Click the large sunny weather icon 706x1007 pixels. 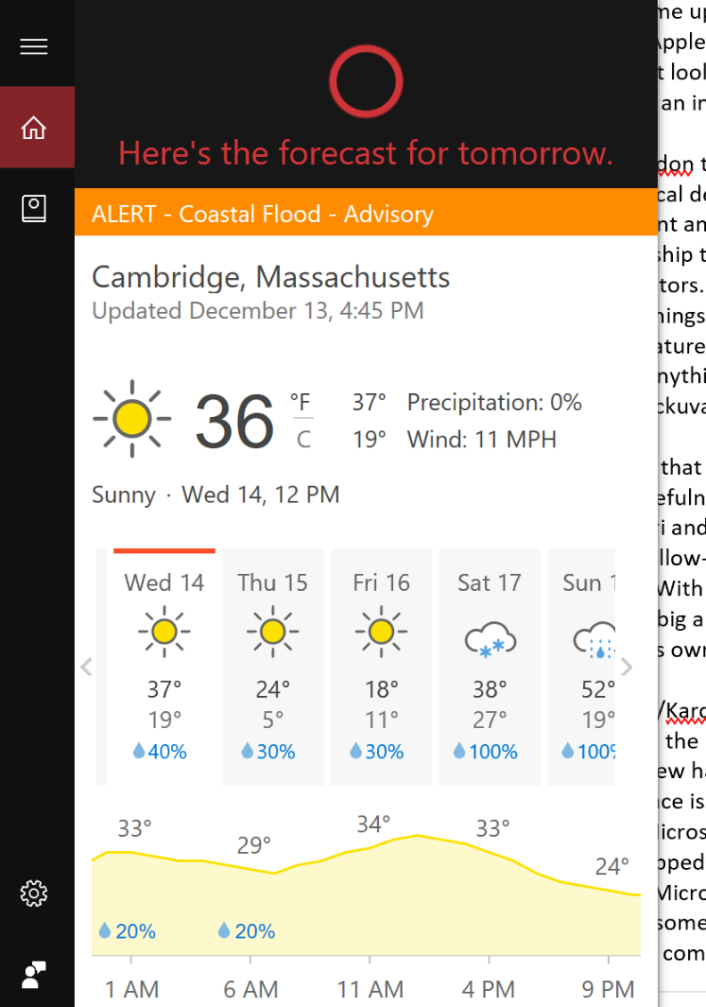click(x=132, y=419)
